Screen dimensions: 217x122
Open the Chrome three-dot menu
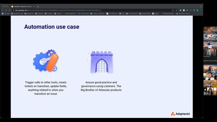201,10
